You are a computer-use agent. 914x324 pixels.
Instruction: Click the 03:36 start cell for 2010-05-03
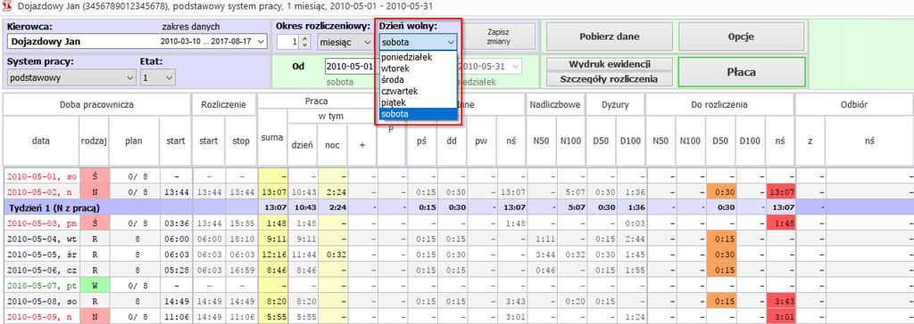tap(176, 223)
